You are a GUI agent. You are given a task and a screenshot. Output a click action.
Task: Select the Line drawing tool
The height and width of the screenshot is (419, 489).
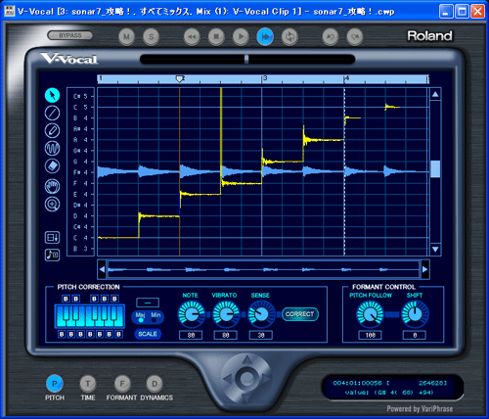(52, 114)
